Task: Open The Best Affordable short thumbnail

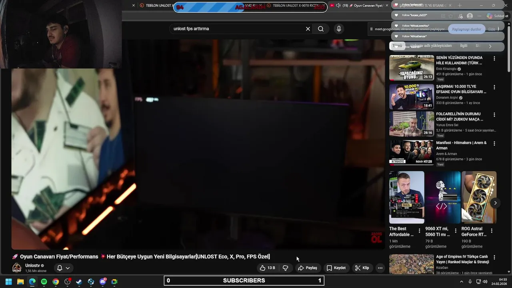Action: [x=407, y=198]
